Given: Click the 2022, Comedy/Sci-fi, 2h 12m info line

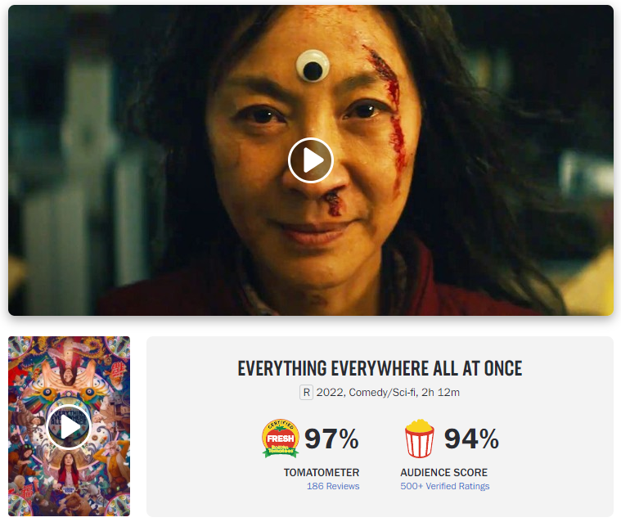Looking at the screenshot, I should click(388, 393).
